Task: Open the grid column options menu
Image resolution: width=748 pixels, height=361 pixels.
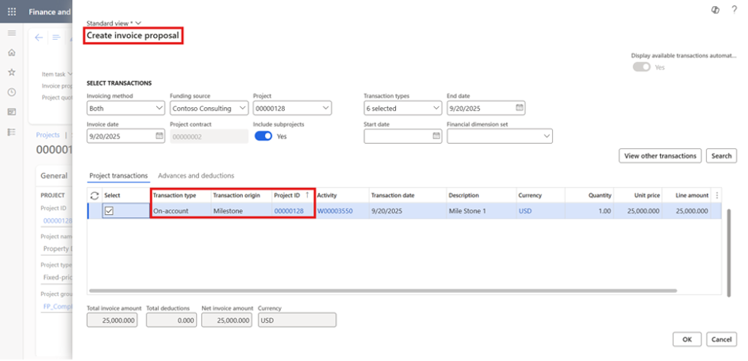Action: [717, 195]
